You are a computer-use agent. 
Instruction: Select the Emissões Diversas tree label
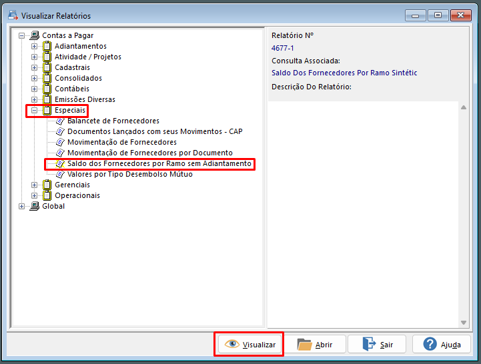click(x=85, y=99)
